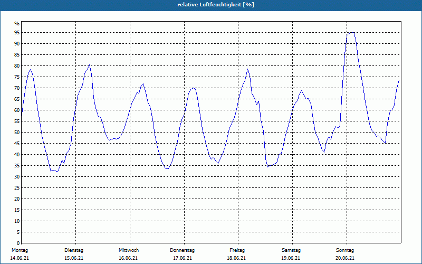Click the y-axis value 70

coord(17,88)
